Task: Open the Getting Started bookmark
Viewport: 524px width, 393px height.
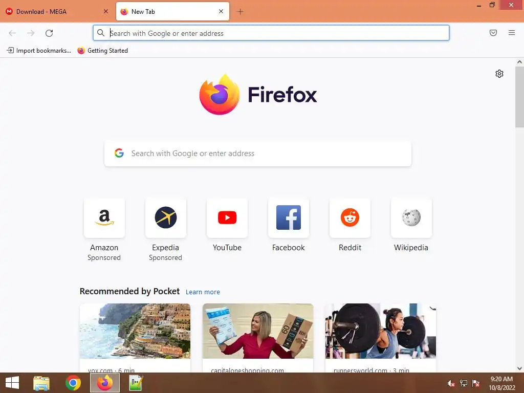Action: 102,51
